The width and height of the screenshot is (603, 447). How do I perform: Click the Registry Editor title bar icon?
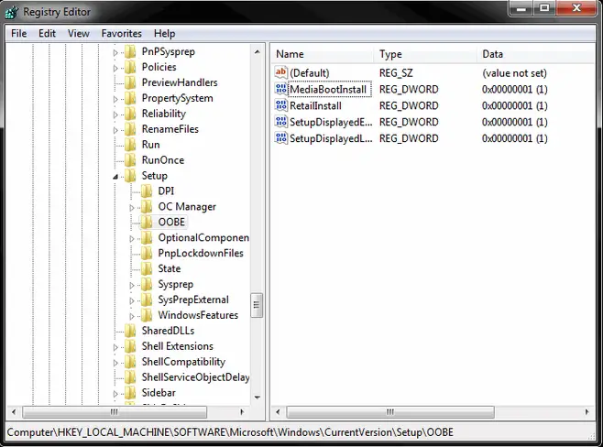[x=11, y=12]
